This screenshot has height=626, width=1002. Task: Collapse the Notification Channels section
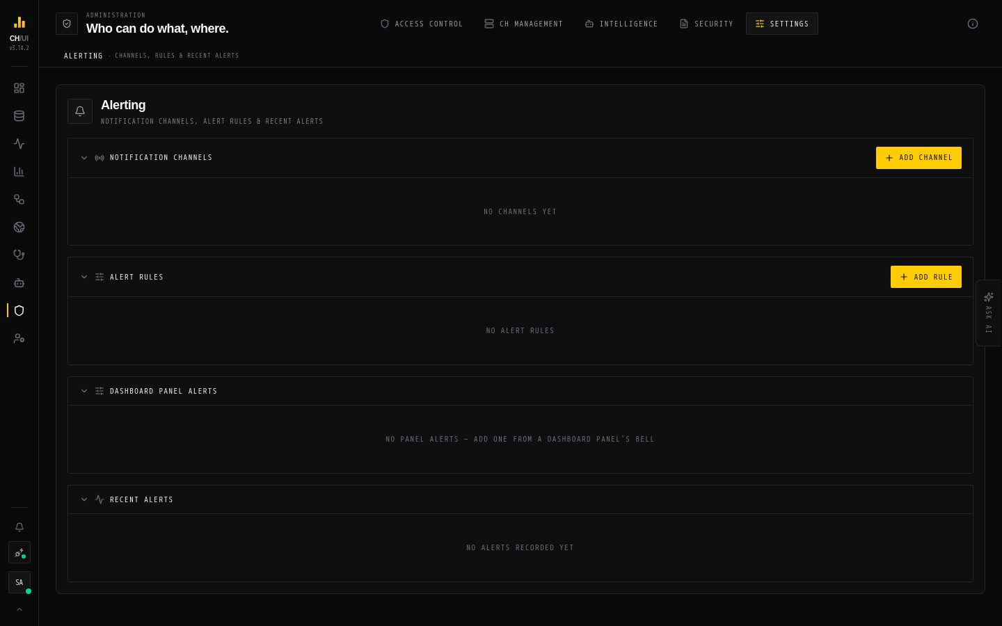84,158
